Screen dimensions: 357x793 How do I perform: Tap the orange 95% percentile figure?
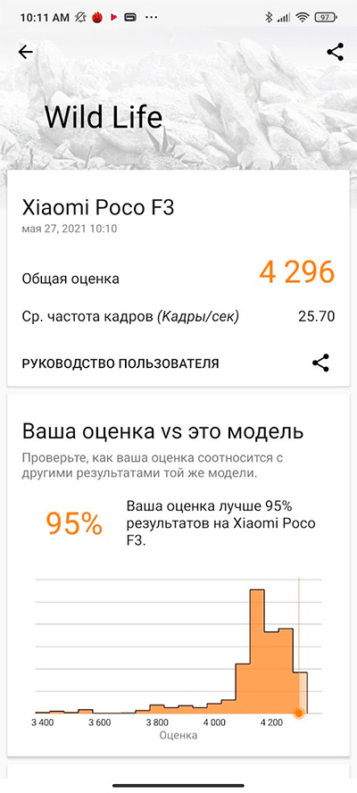click(x=74, y=523)
